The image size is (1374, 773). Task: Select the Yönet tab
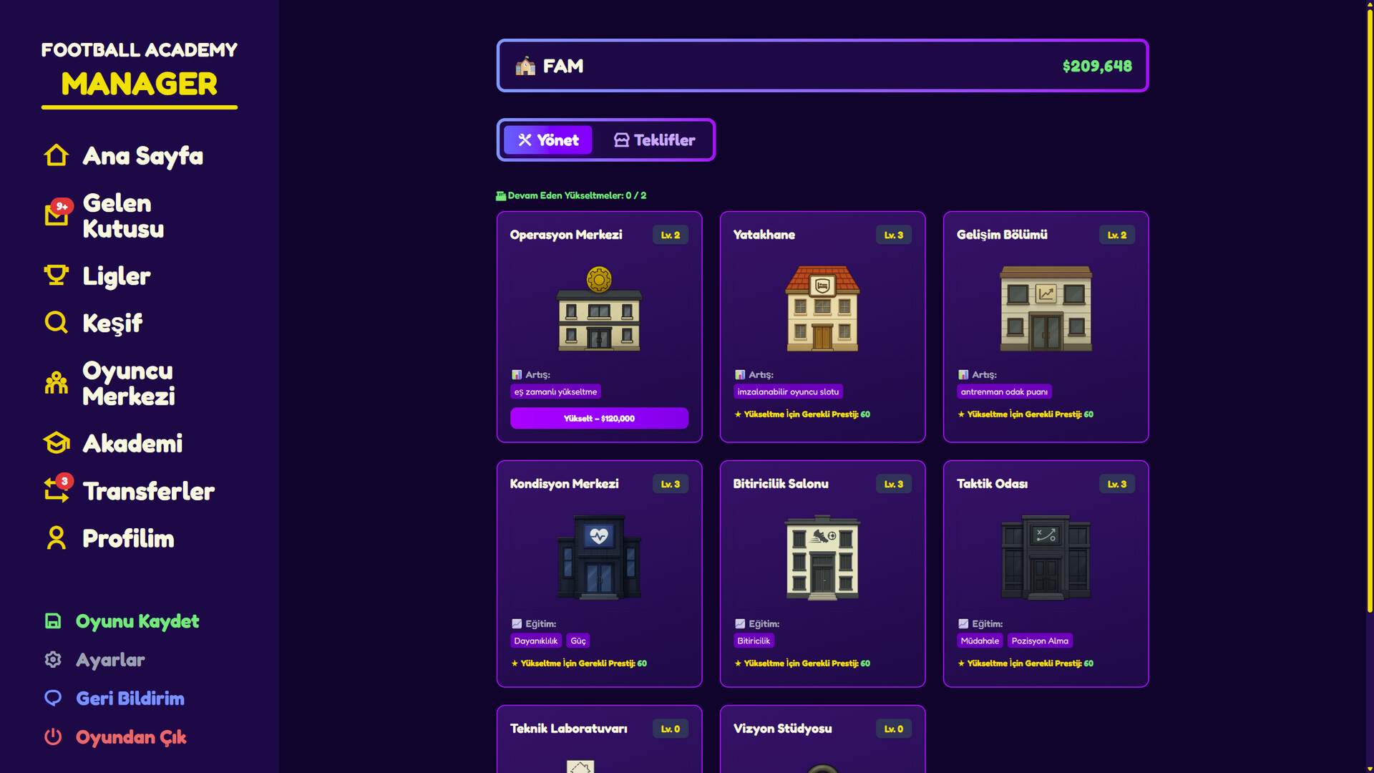548,140
